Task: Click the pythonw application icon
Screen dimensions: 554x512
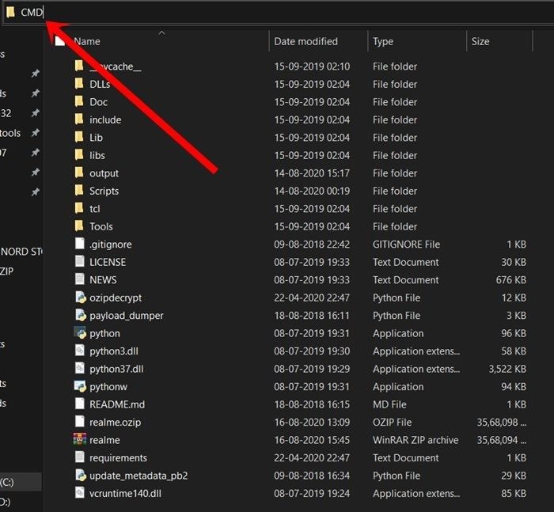Action: (x=80, y=386)
